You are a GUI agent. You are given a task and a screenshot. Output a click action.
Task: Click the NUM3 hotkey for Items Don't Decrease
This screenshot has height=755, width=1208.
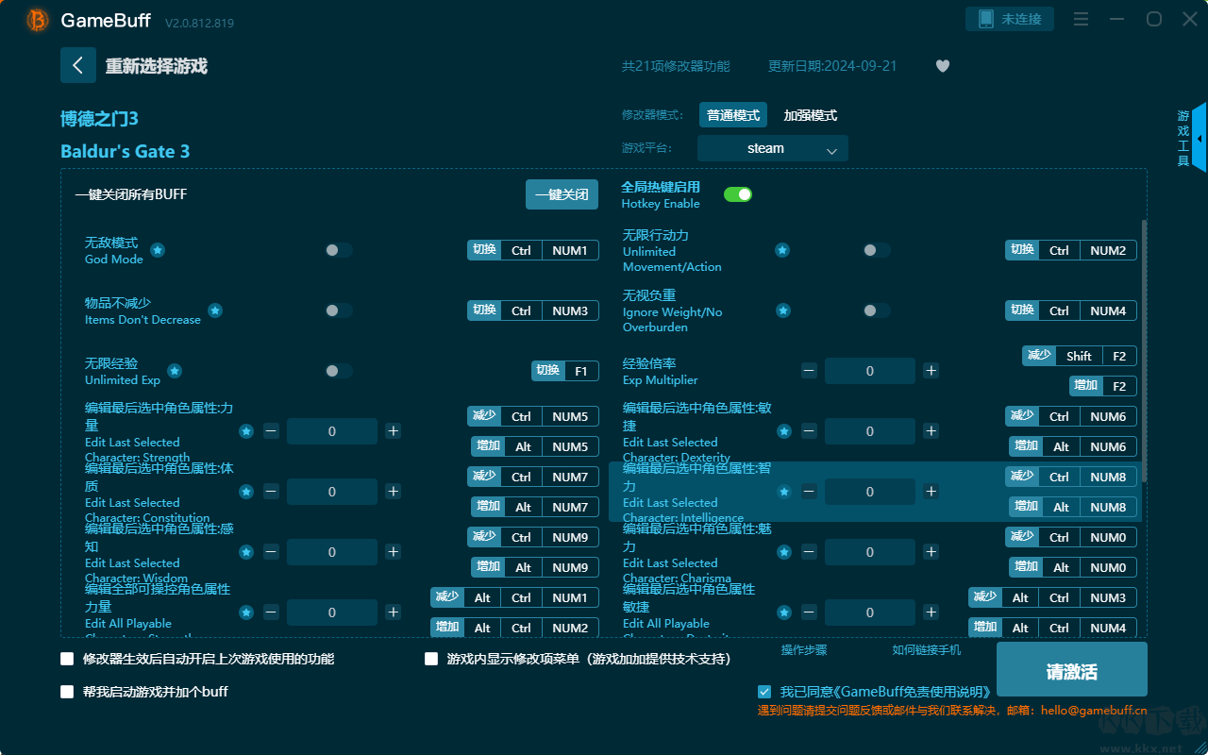pos(570,310)
